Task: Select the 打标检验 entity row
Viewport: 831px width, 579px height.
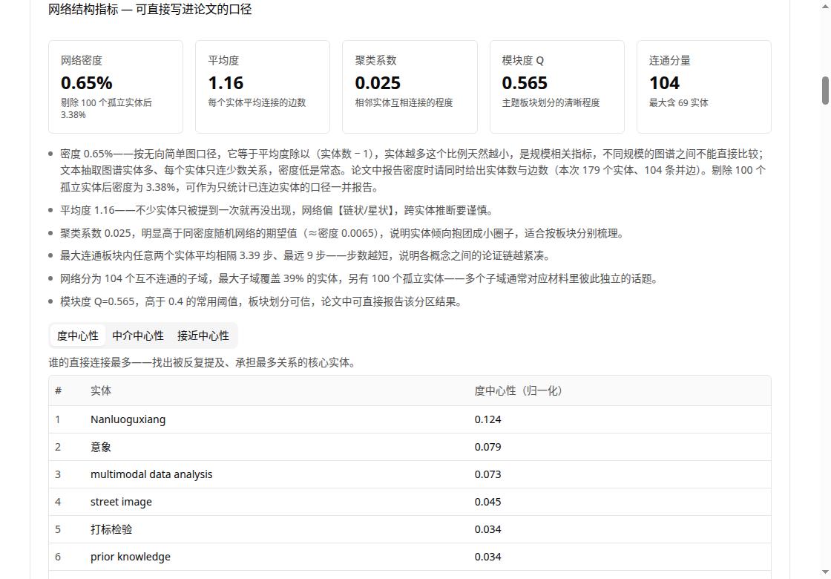Action: pos(410,529)
